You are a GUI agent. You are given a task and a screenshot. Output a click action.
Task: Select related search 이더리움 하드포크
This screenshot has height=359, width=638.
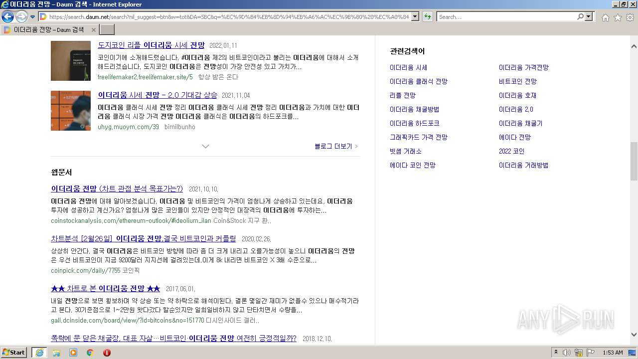click(x=414, y=123)
